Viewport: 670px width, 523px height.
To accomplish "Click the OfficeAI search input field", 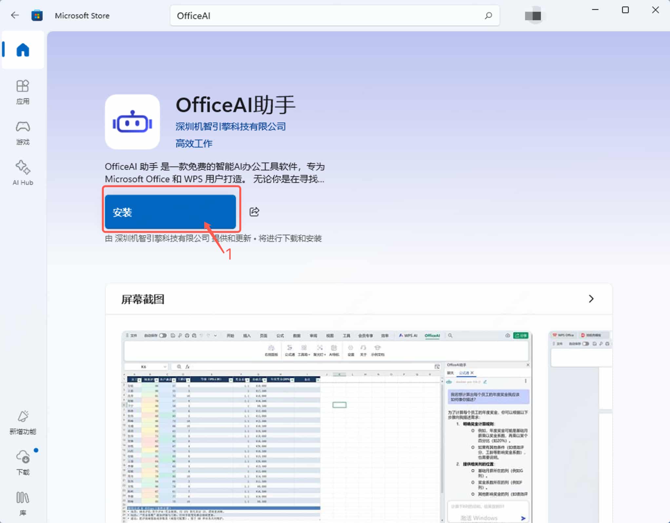I will pos(328,15).
